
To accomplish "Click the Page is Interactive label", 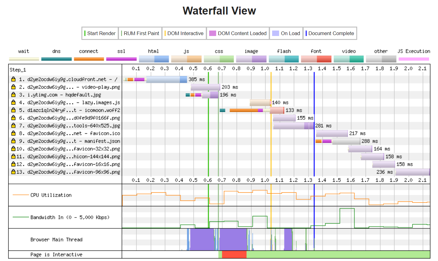I will point(56,255).
